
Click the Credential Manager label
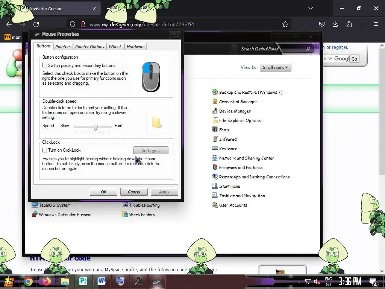tap(238, 102)
